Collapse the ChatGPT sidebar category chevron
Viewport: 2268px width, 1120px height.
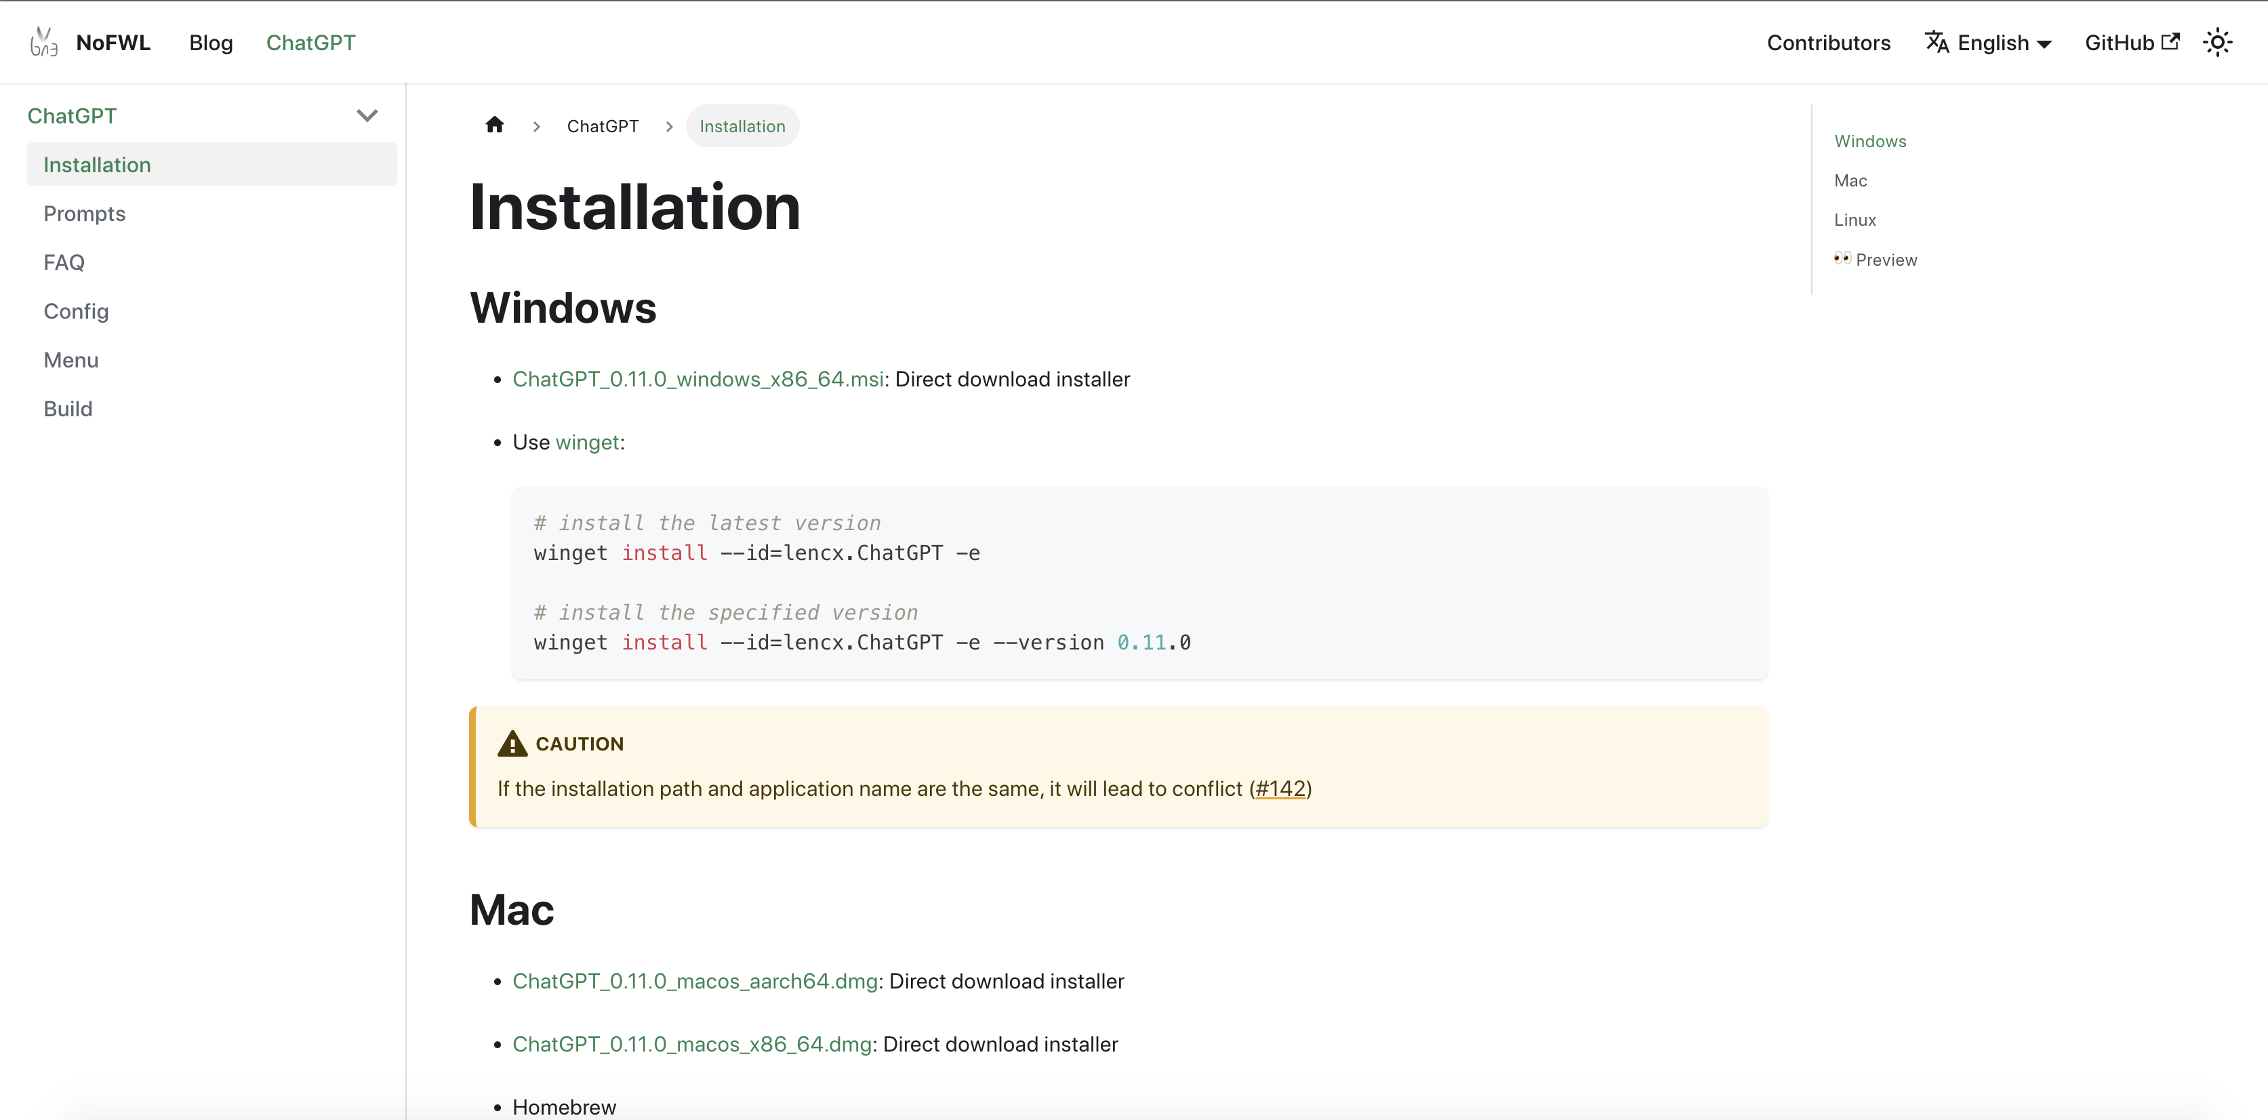coord(367,115)
